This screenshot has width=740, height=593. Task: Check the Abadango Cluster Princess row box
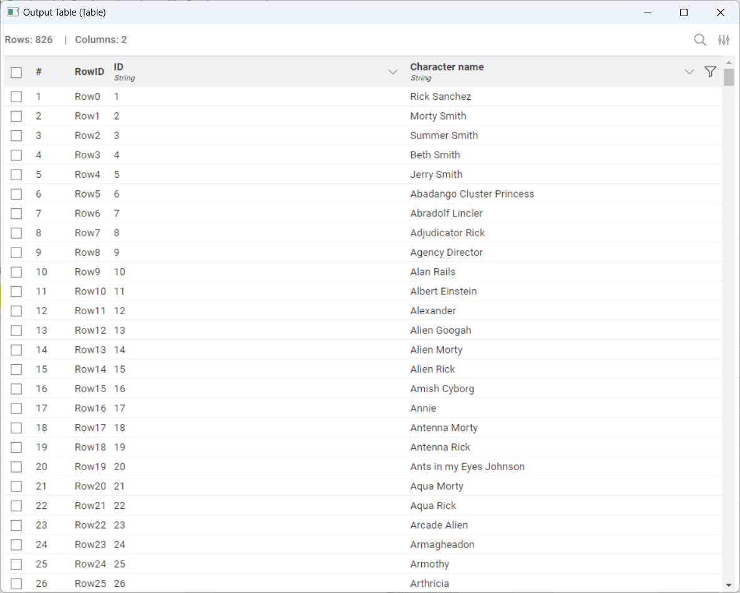16,194
